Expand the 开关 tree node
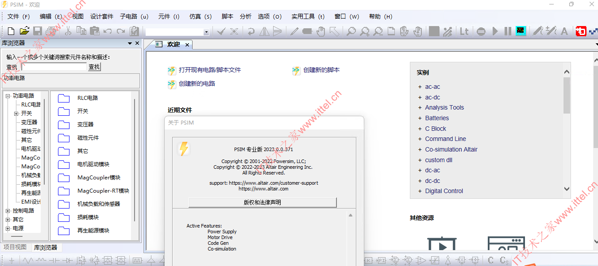The width and height of the screenshot is (598, 266). [16, 113]
